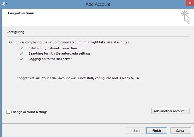The width and height of the screenshot is (194, 137).
Task: Click the Finish button
Action: [x=157, y=130]
